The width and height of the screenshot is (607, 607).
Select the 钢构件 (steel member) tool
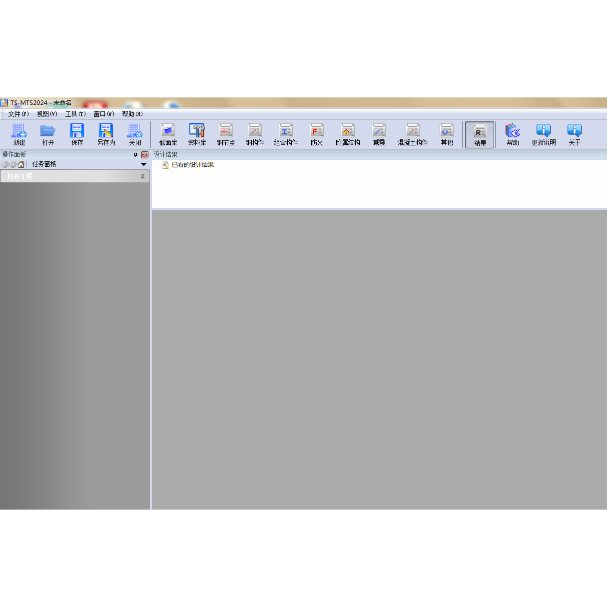(255, 134)
